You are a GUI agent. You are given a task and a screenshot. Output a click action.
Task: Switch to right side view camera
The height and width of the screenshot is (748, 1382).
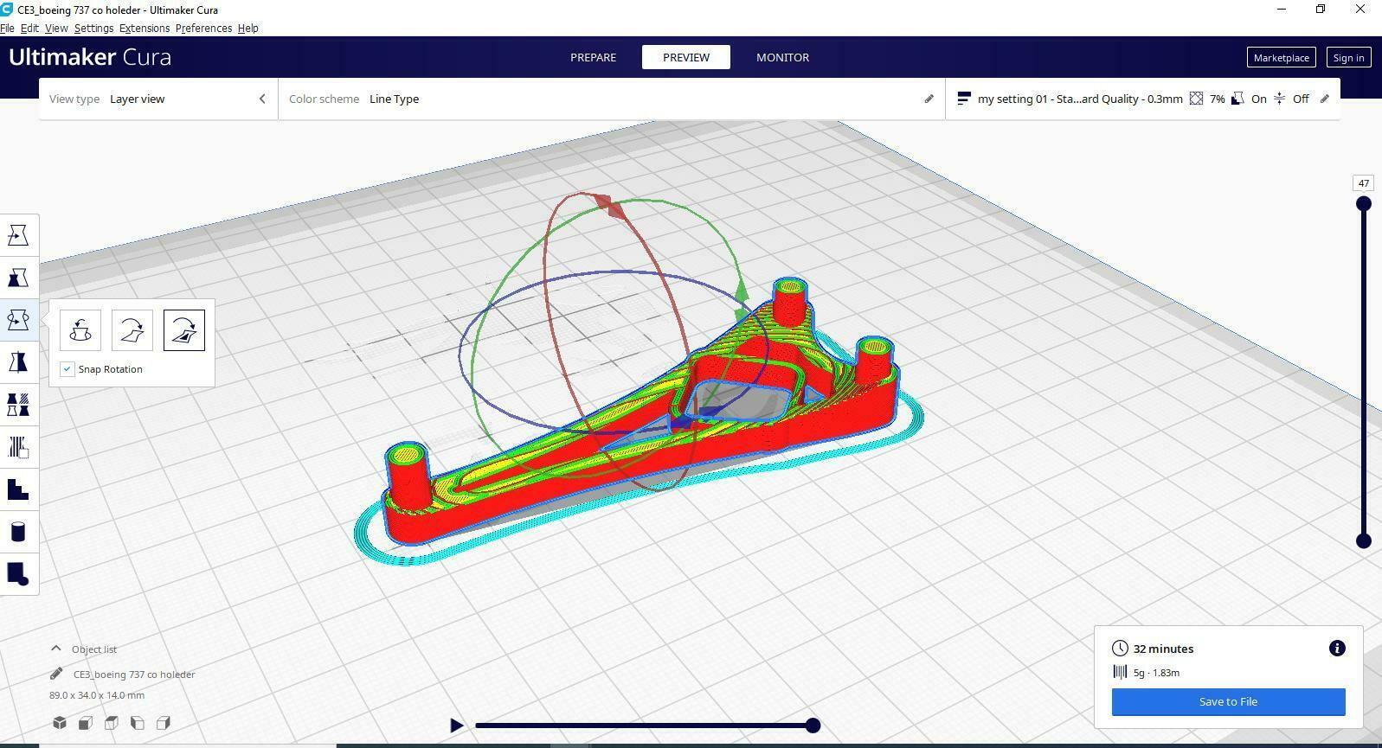point(163,723)
